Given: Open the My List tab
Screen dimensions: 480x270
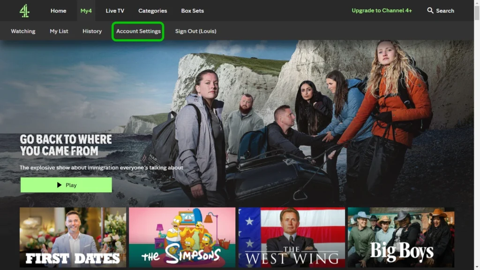Looking at the screenshot, I should click(59, 31).
